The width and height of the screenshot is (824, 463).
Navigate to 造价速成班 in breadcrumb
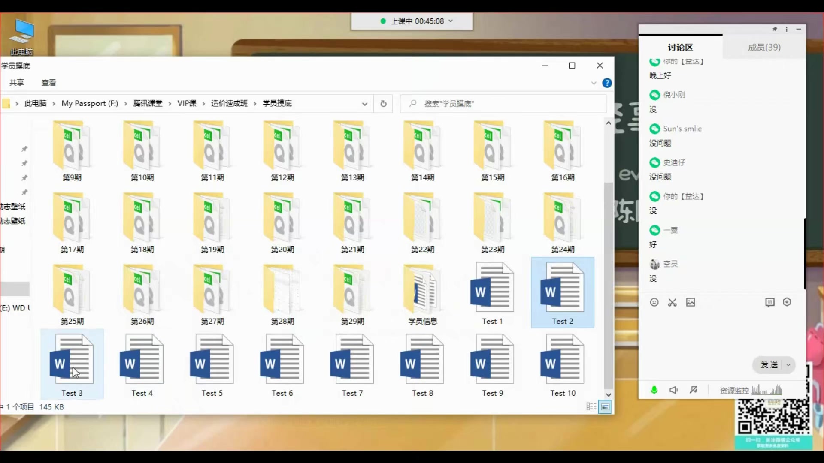pos(229,103)
